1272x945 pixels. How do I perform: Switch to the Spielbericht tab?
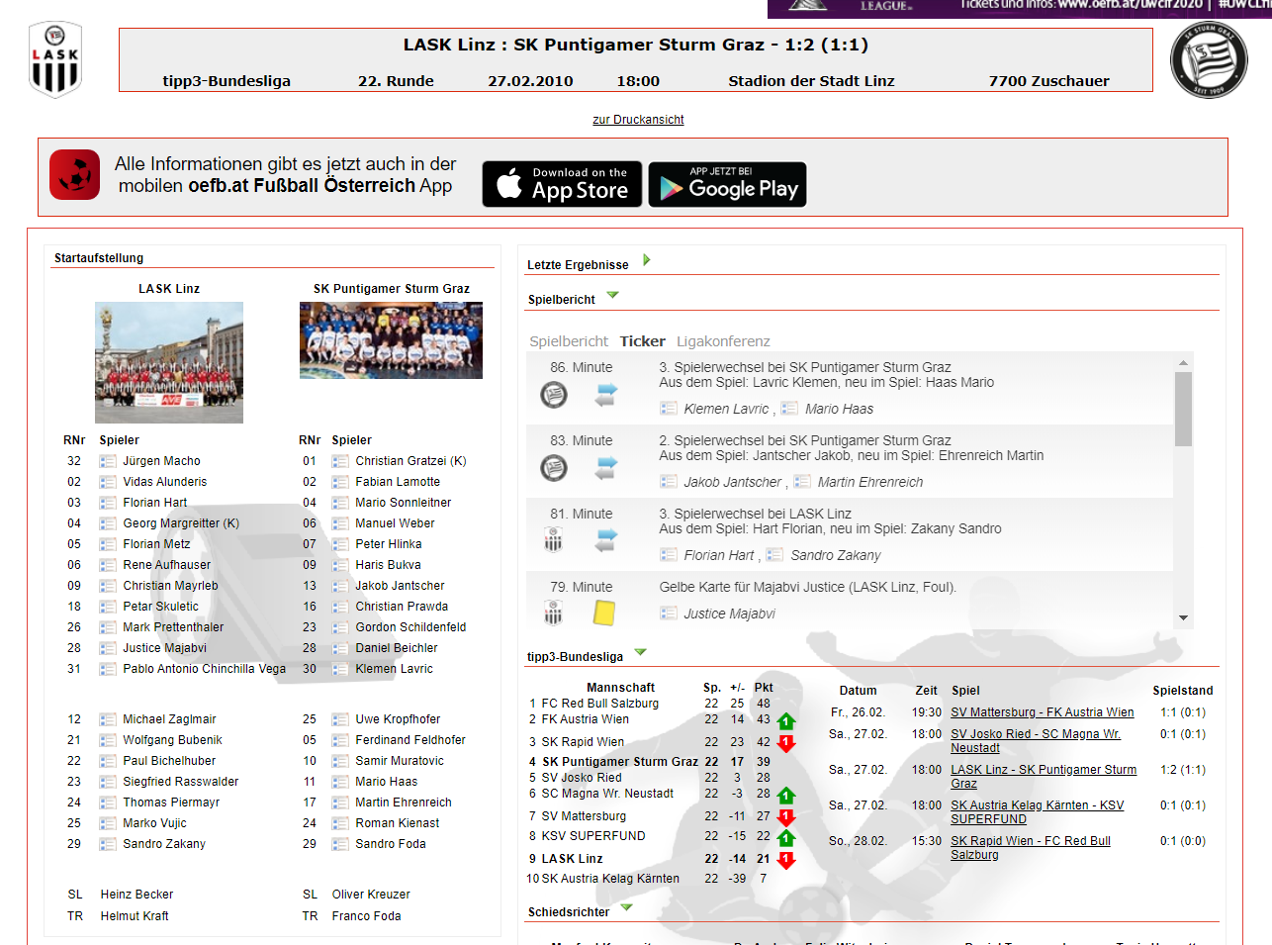pos(569,341)
